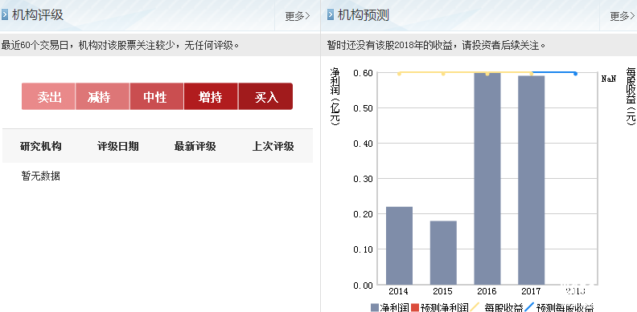Click the 0.60 y-axis label
This screenshot has width=637, height=312.
coord(364,73)
